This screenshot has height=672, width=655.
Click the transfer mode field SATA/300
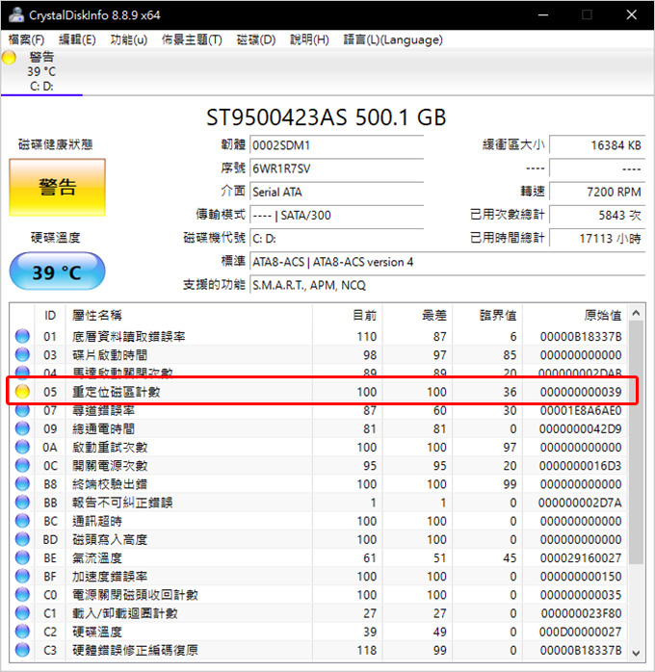click(x=336, y=215)
